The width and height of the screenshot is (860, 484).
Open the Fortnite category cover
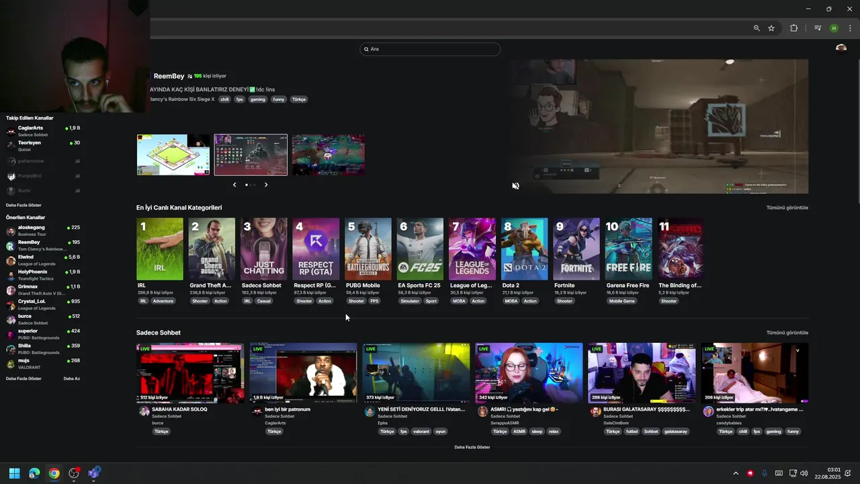pyautogui.click(x=576, y=249)
